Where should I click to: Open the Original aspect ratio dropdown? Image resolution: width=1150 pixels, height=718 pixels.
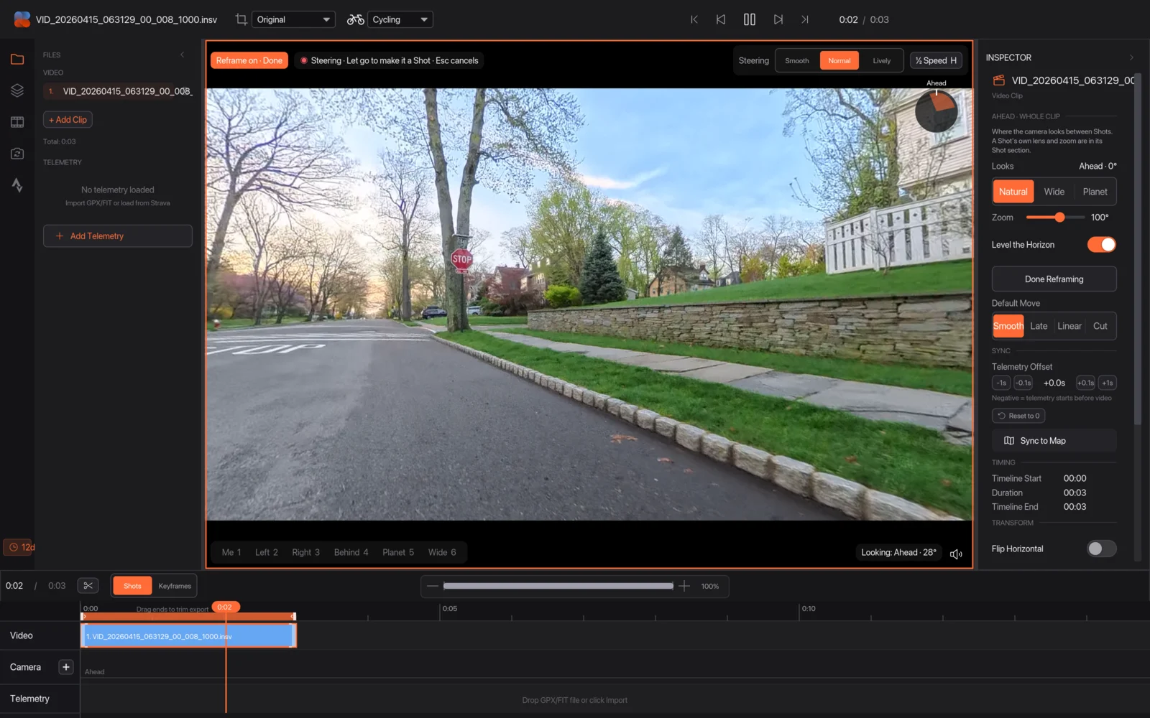point(293,19)
